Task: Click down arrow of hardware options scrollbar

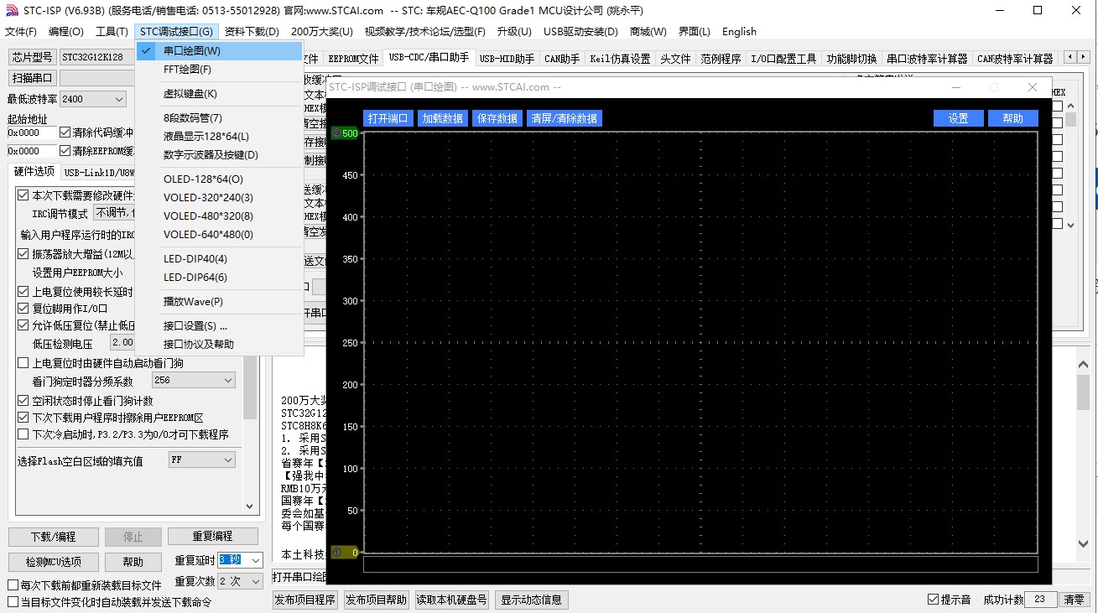Action: click(x=250, y=506)
